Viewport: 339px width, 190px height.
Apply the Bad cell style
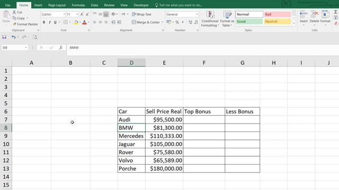[x=278, y=14]
